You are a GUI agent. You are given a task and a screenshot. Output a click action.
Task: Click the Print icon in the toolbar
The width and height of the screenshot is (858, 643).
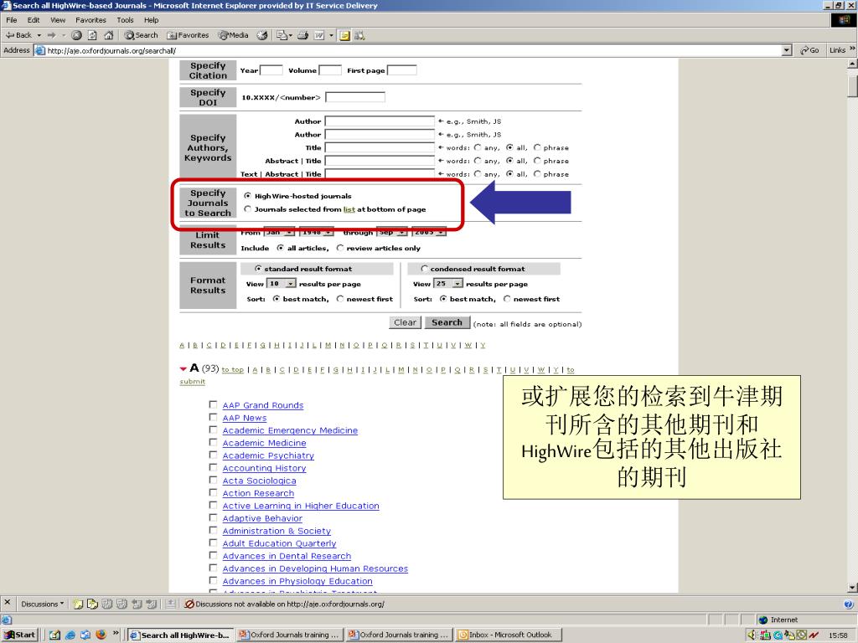(x=302, y=35)
